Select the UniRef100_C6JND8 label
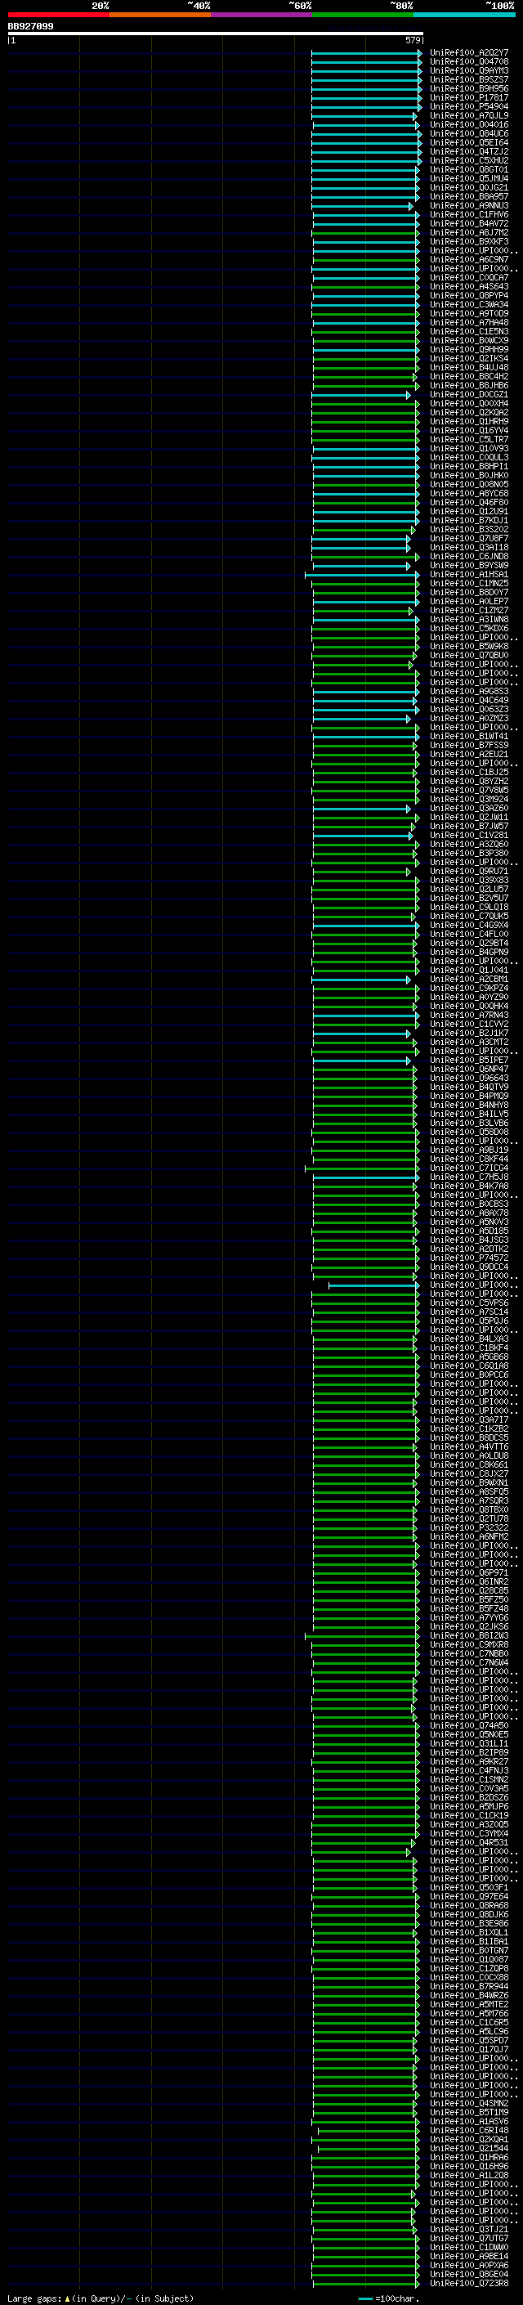 pyautogui.click(x=468, y=557)
